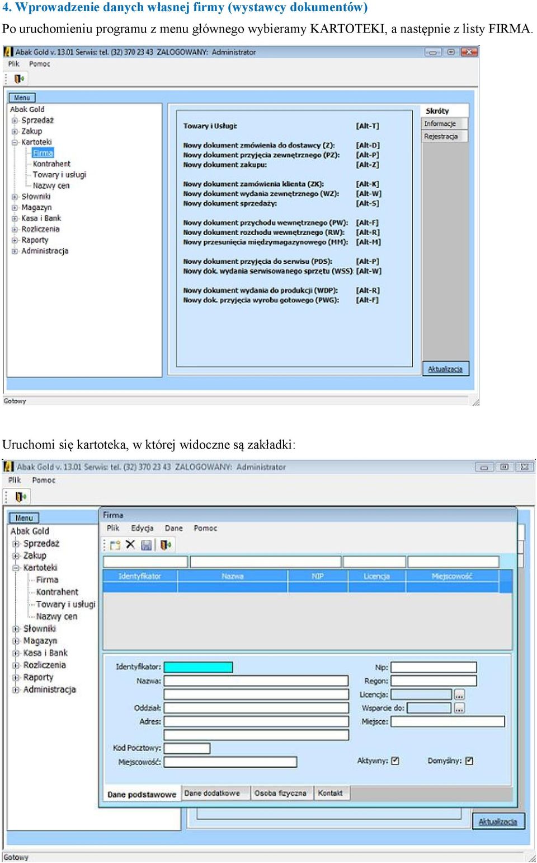Click the cyan Identyfikator input field
537x863 pixels.
click(198, 667)
